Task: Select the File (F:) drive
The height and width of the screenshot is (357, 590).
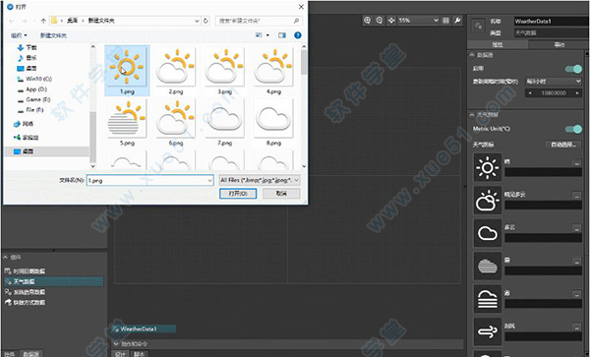Action: [30, 110]
